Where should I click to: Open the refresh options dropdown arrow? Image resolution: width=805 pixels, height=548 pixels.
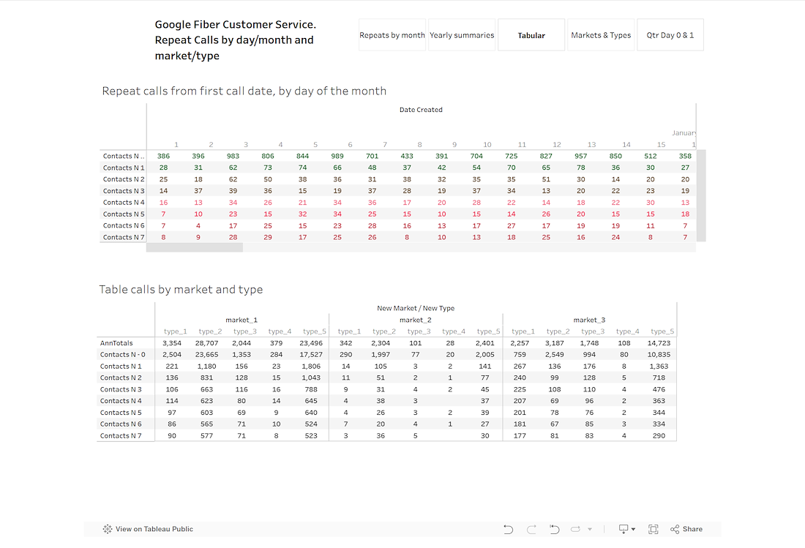590,529
